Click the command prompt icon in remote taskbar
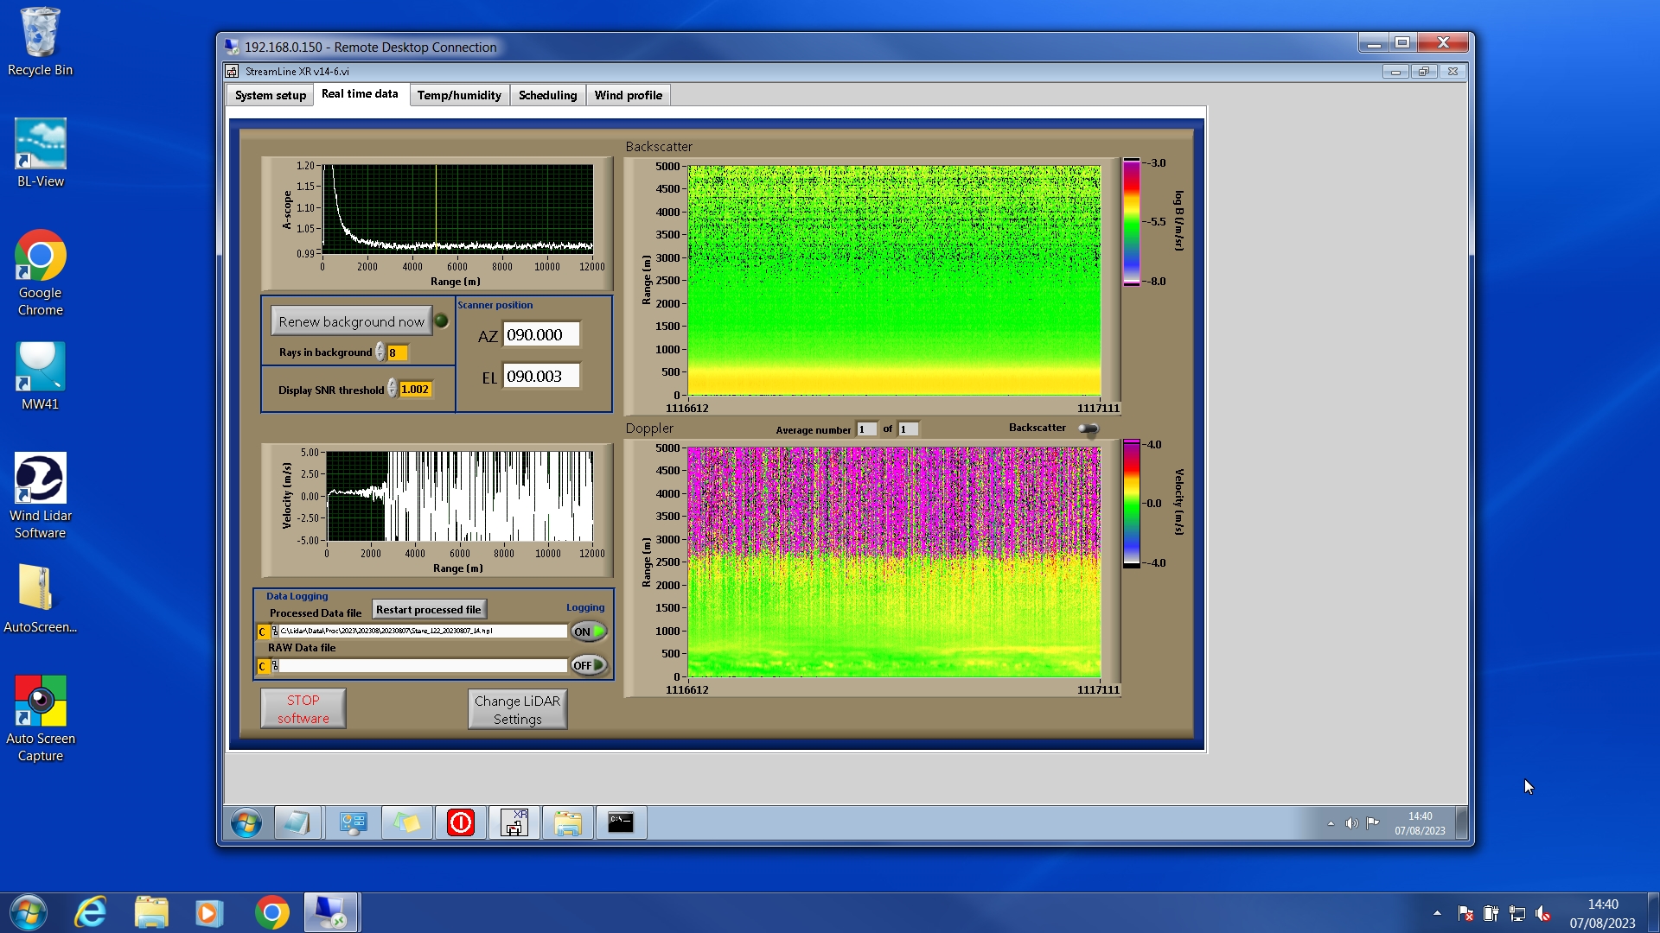Viewport: 1660px width, 933px height. click(x=621, y=822)
